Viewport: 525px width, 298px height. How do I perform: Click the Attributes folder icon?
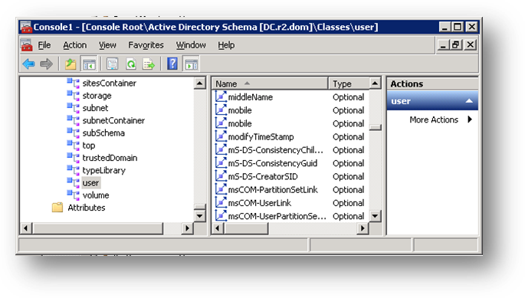57,208
